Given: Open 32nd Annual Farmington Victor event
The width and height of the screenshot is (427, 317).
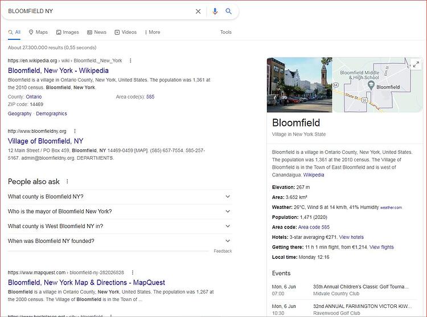Looking at the screenshot, I should (x=362, y=306).
